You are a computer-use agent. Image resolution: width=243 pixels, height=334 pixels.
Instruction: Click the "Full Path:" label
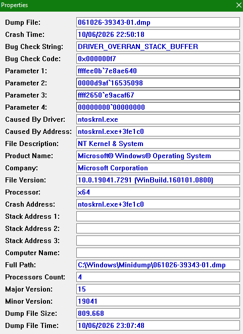pyautogui.click(x=20, y=265)
